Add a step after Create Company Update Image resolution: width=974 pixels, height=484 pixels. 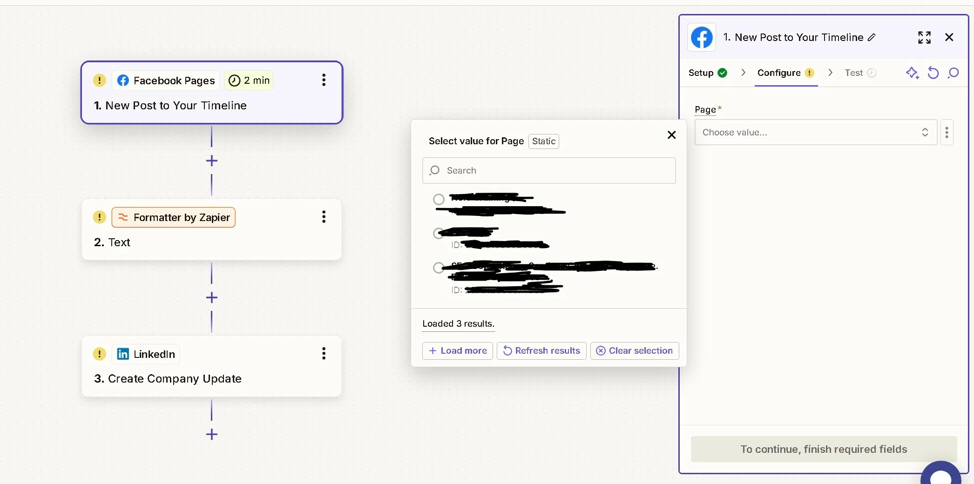[211, 435]
